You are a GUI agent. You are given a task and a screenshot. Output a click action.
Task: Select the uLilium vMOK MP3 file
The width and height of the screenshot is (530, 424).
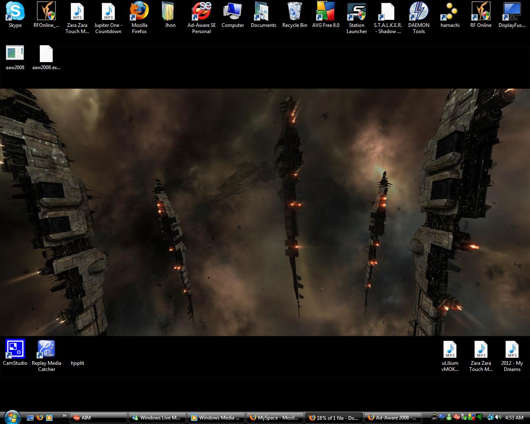point(450,356)
